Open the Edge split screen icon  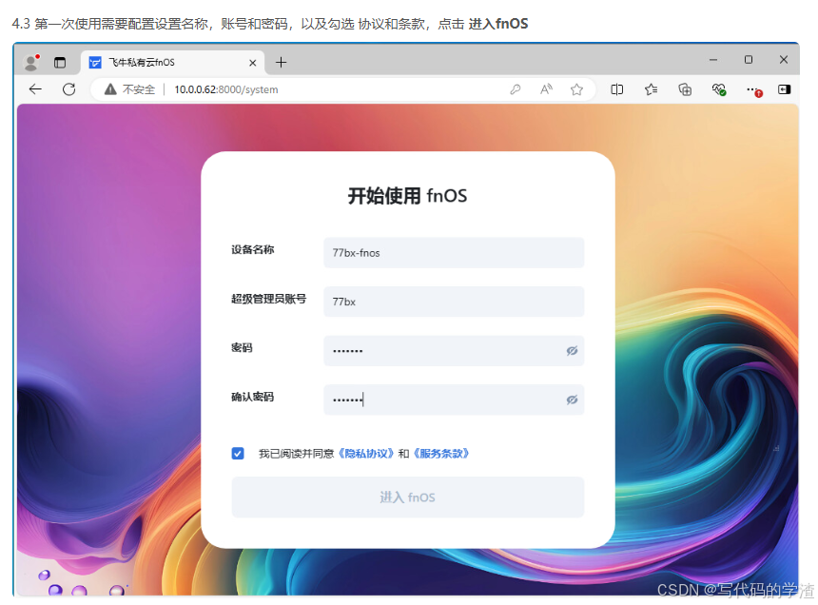point(616,88)
